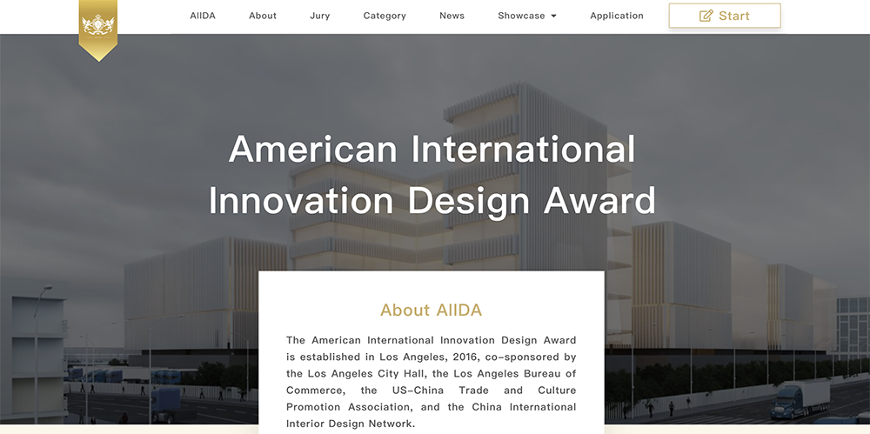Click the Showcase menu label
This screenshot has width=870, height=434.
pos(521,16)
